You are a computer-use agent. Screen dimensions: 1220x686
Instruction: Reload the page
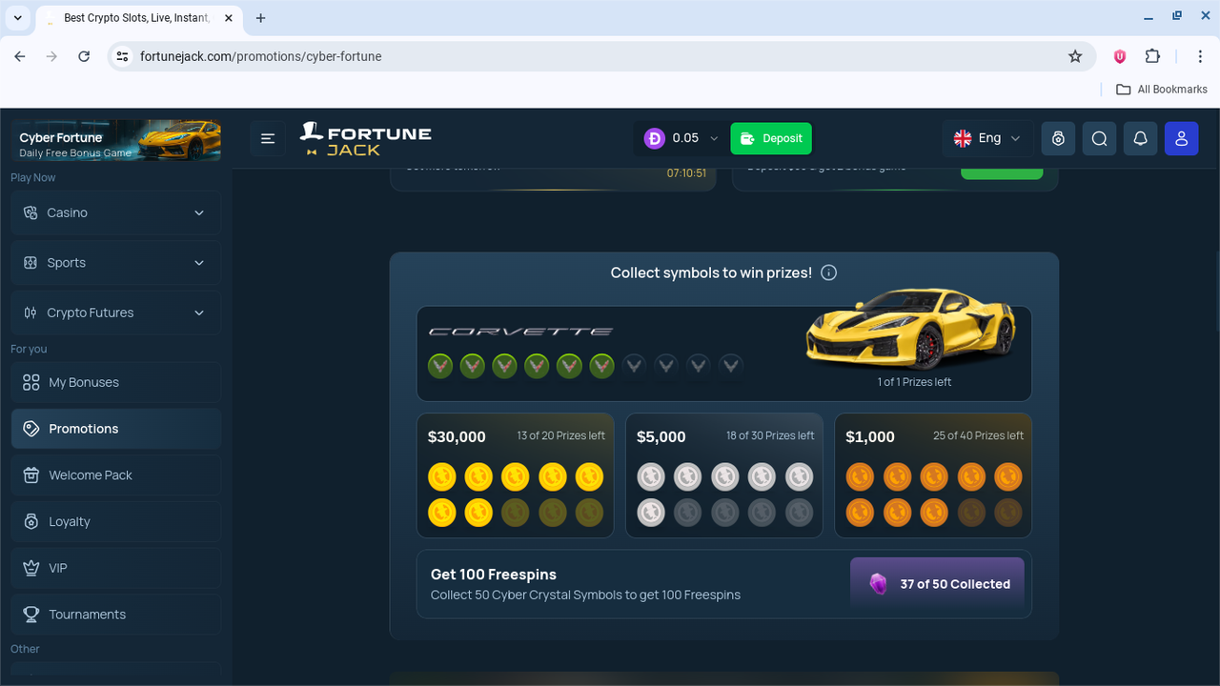click(x=84, y=56)
